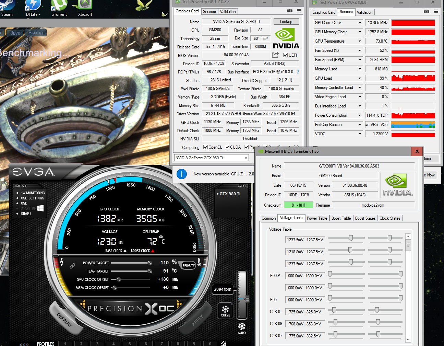The image size is (444, 346).
Task: Click the Lookup button in GPU-Z
Action: [x=286, y=22]
